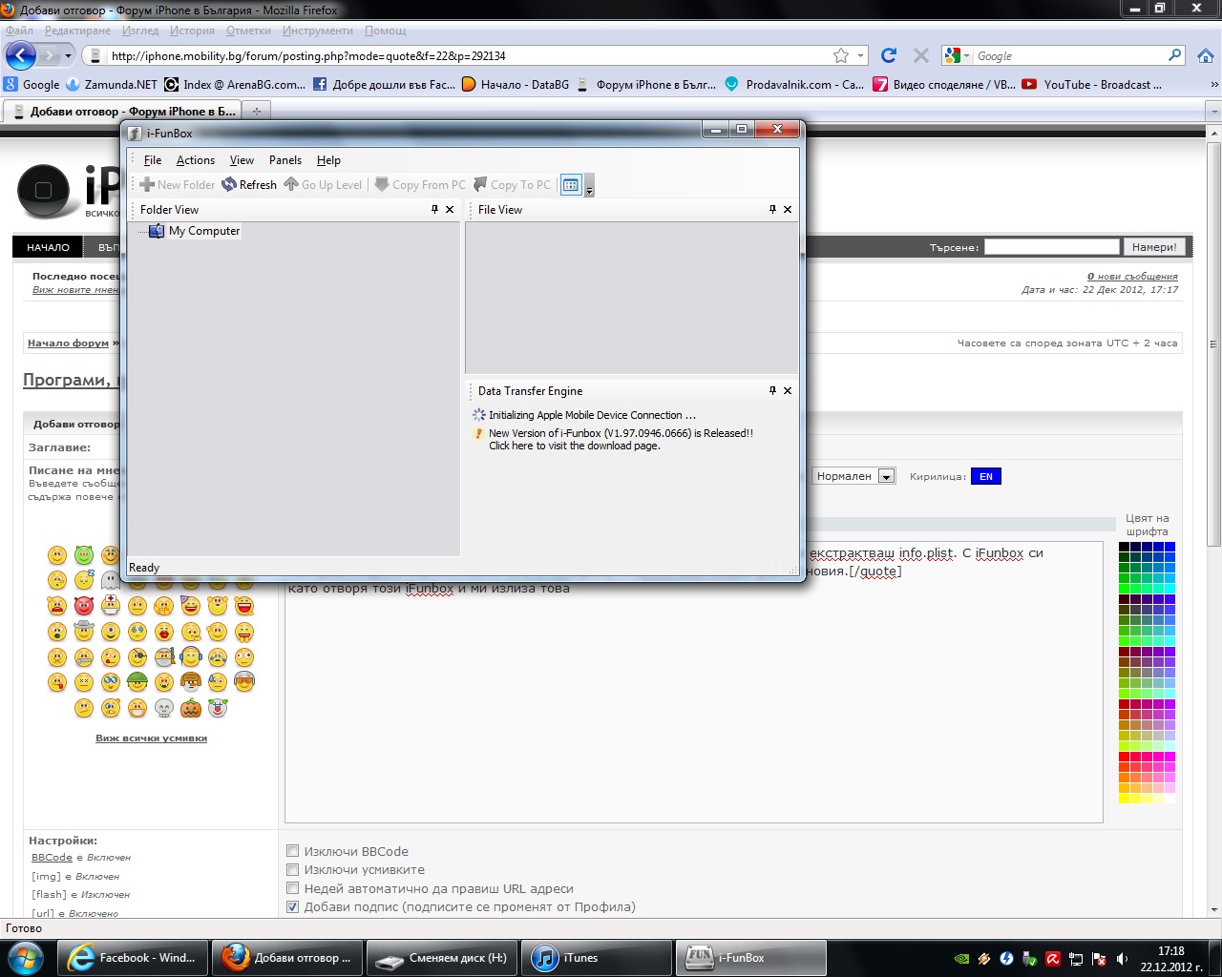Open the Actions menu in i-FunBox
The image size is (1222, 977).
(196, 160)
